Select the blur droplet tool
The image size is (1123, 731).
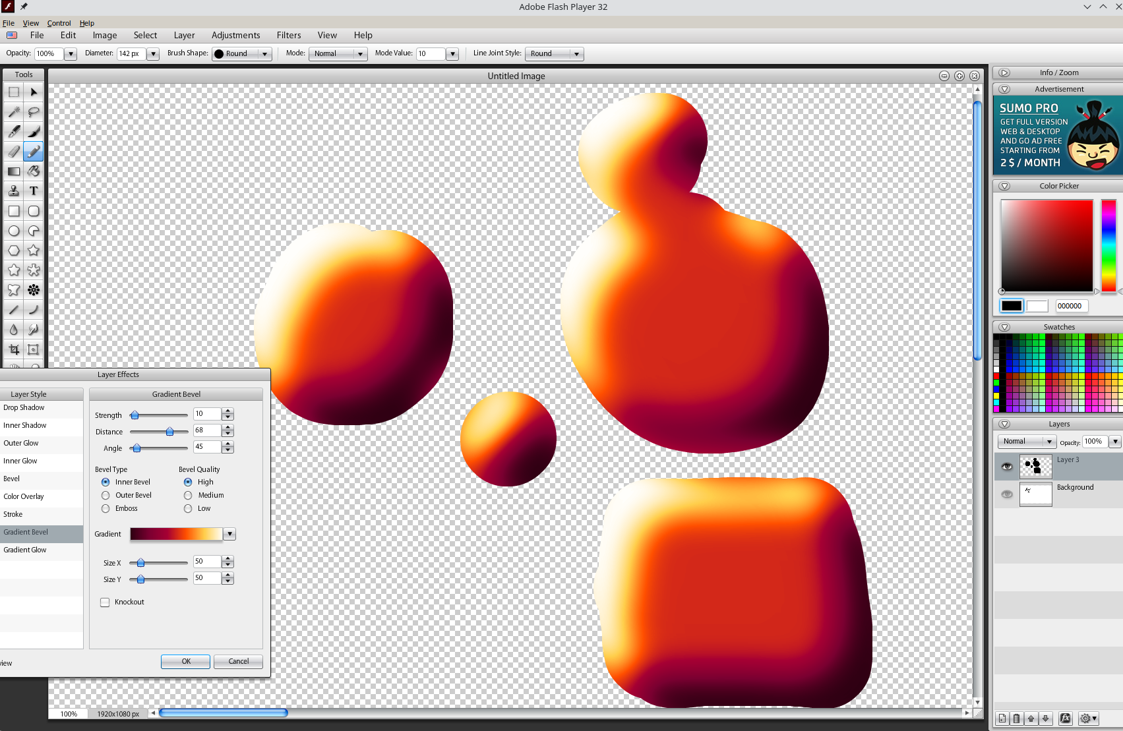point(14,330)
